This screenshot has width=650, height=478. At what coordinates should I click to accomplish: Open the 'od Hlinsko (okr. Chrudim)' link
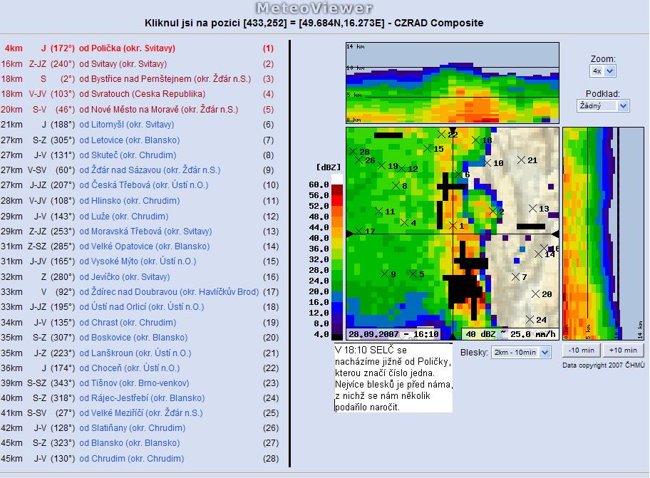point(130,200)
